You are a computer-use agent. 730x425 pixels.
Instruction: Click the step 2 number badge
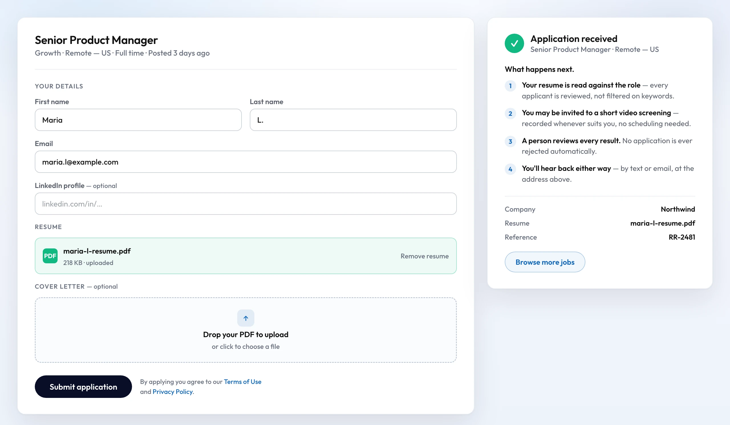(510, 114)
